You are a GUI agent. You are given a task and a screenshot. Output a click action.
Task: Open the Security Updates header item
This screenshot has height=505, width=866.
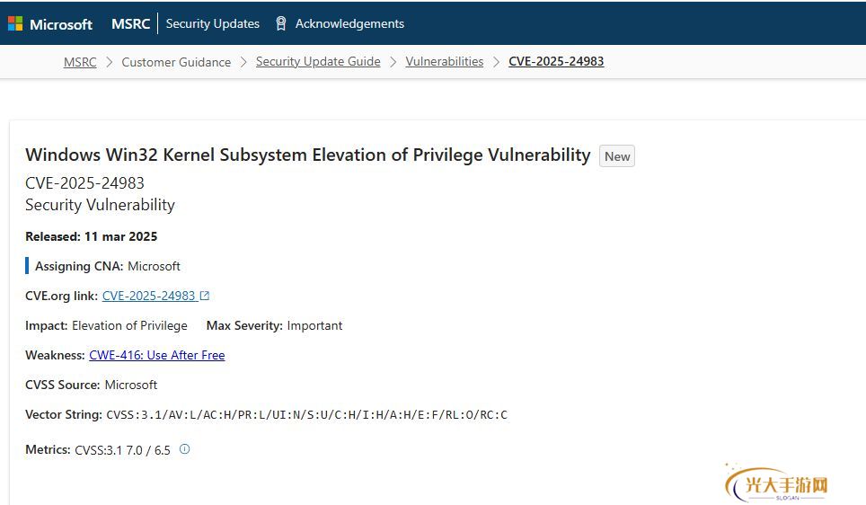point(213,24)
